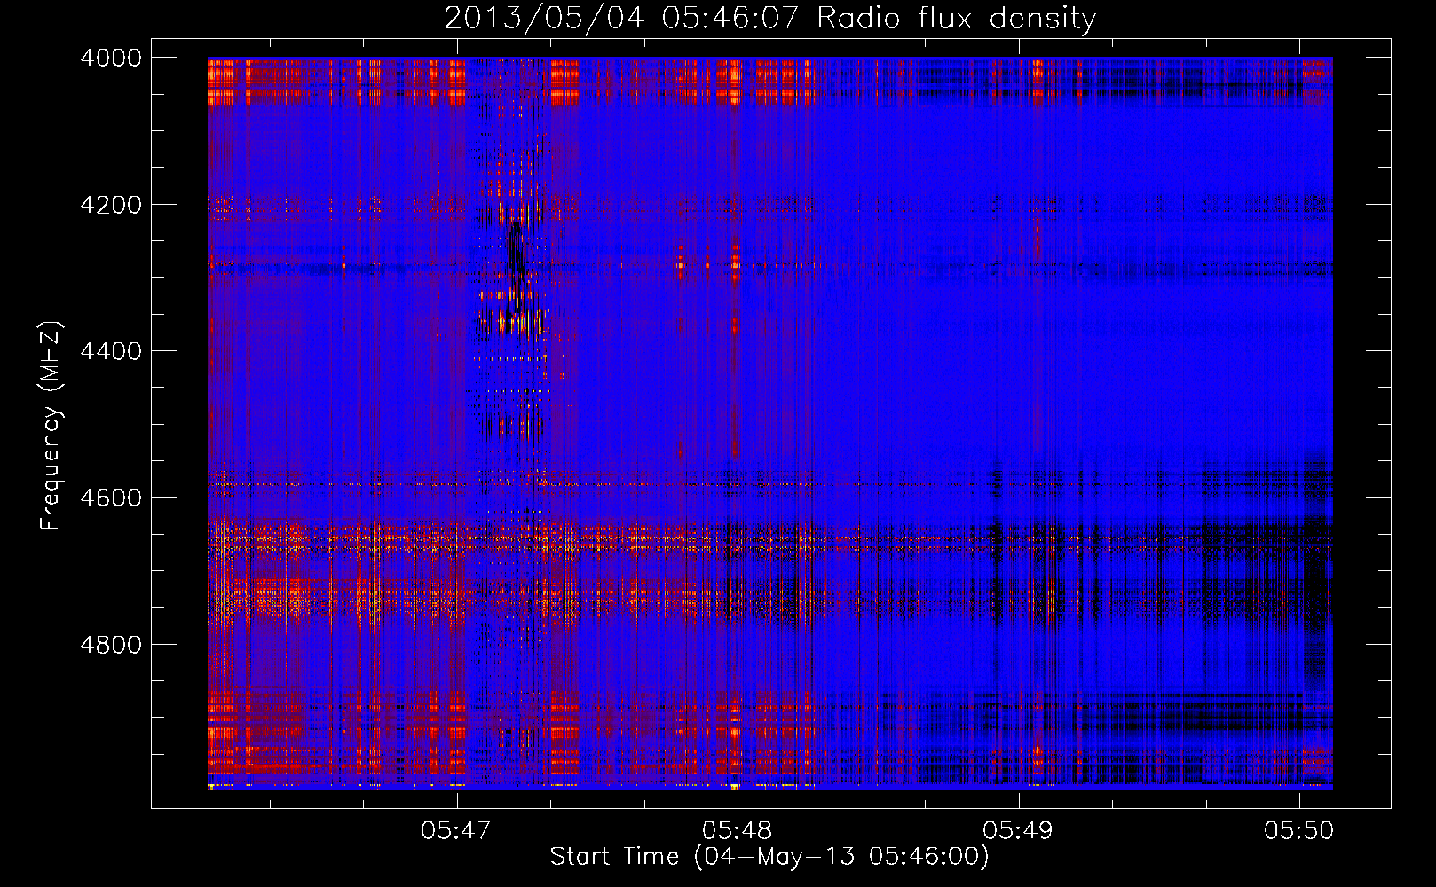Screen dimensions: 1436x887
Task: Click the 'Frequency (MHZ)' axis title
Action: tap(51, 426)
